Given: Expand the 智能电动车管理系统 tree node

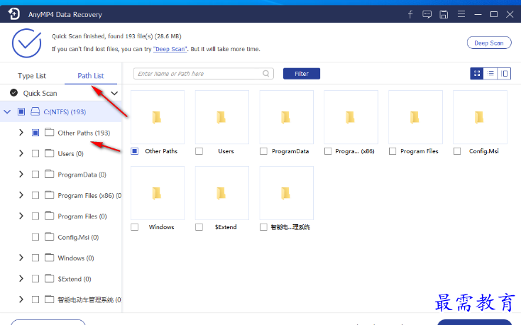Looking at the screenshot, I should click(21, 299).
